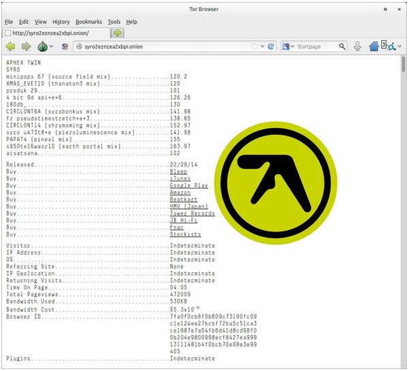Close the Tor Browser window
The width and height of the screenshot is (408, 371).
(x=399, y=9)
